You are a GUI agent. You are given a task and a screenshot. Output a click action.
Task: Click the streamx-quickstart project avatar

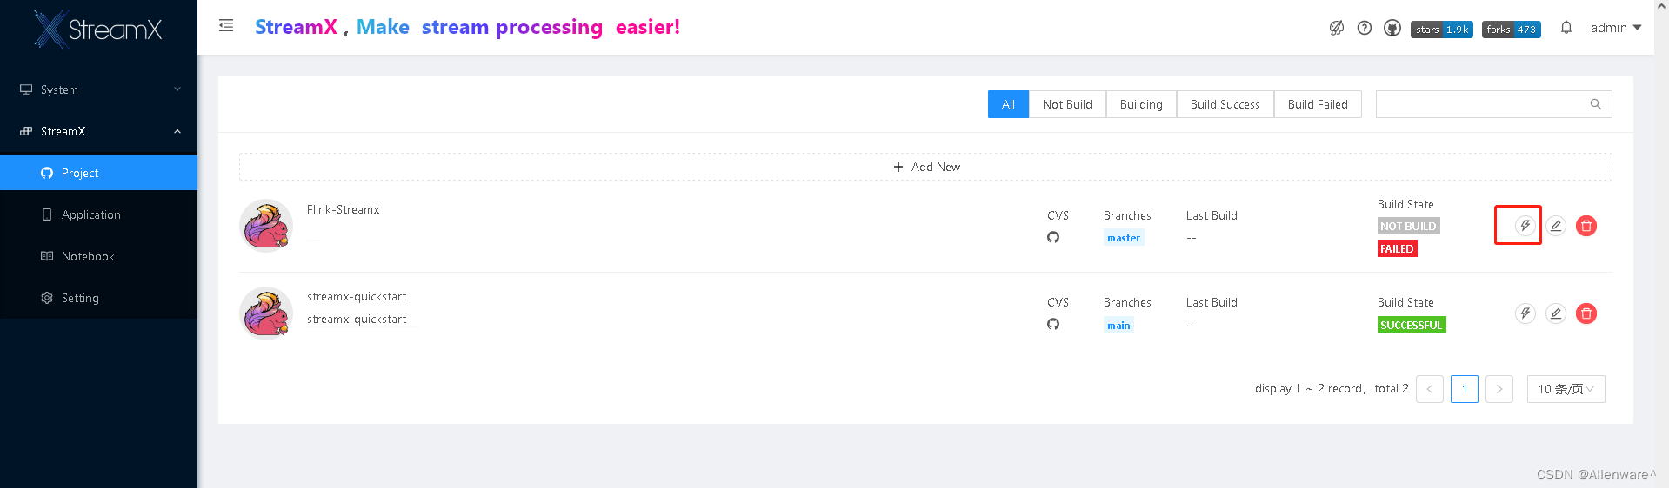click(266, 313)
